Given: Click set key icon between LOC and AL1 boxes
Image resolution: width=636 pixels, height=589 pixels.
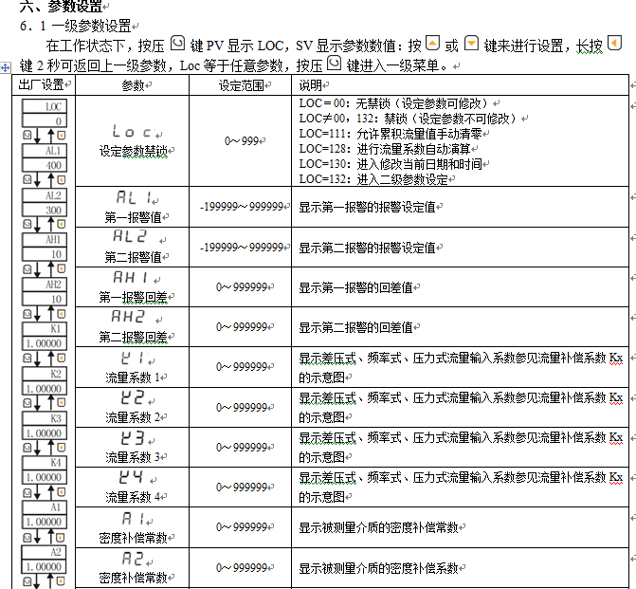Looking at the screenshot, I should tap(27, 135).
